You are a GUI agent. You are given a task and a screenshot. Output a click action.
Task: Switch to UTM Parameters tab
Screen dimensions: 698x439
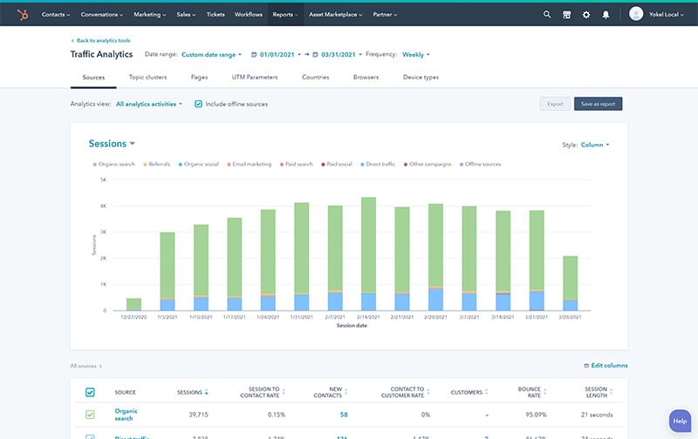[255, 77]
